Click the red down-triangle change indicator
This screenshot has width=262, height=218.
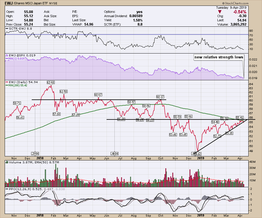pyautogui.click(x=220, y=12)
